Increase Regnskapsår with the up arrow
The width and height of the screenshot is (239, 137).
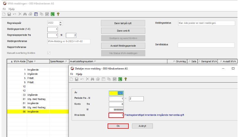(x=61, y=22)
